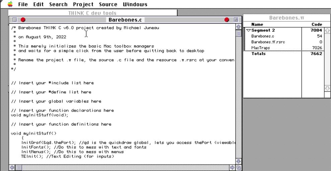Click the Barebones.π.rsrc code size 0
The width and height of the screenshot is (331, 171).
pos(321,42)
